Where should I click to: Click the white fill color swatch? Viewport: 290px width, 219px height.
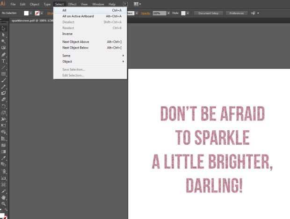pyautogui.click(x=27, y=13)
